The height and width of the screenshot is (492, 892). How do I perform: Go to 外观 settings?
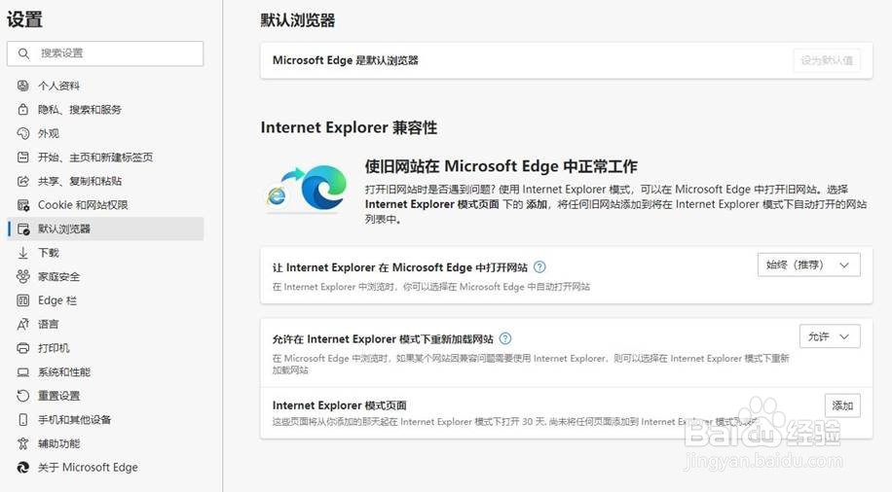105,133
